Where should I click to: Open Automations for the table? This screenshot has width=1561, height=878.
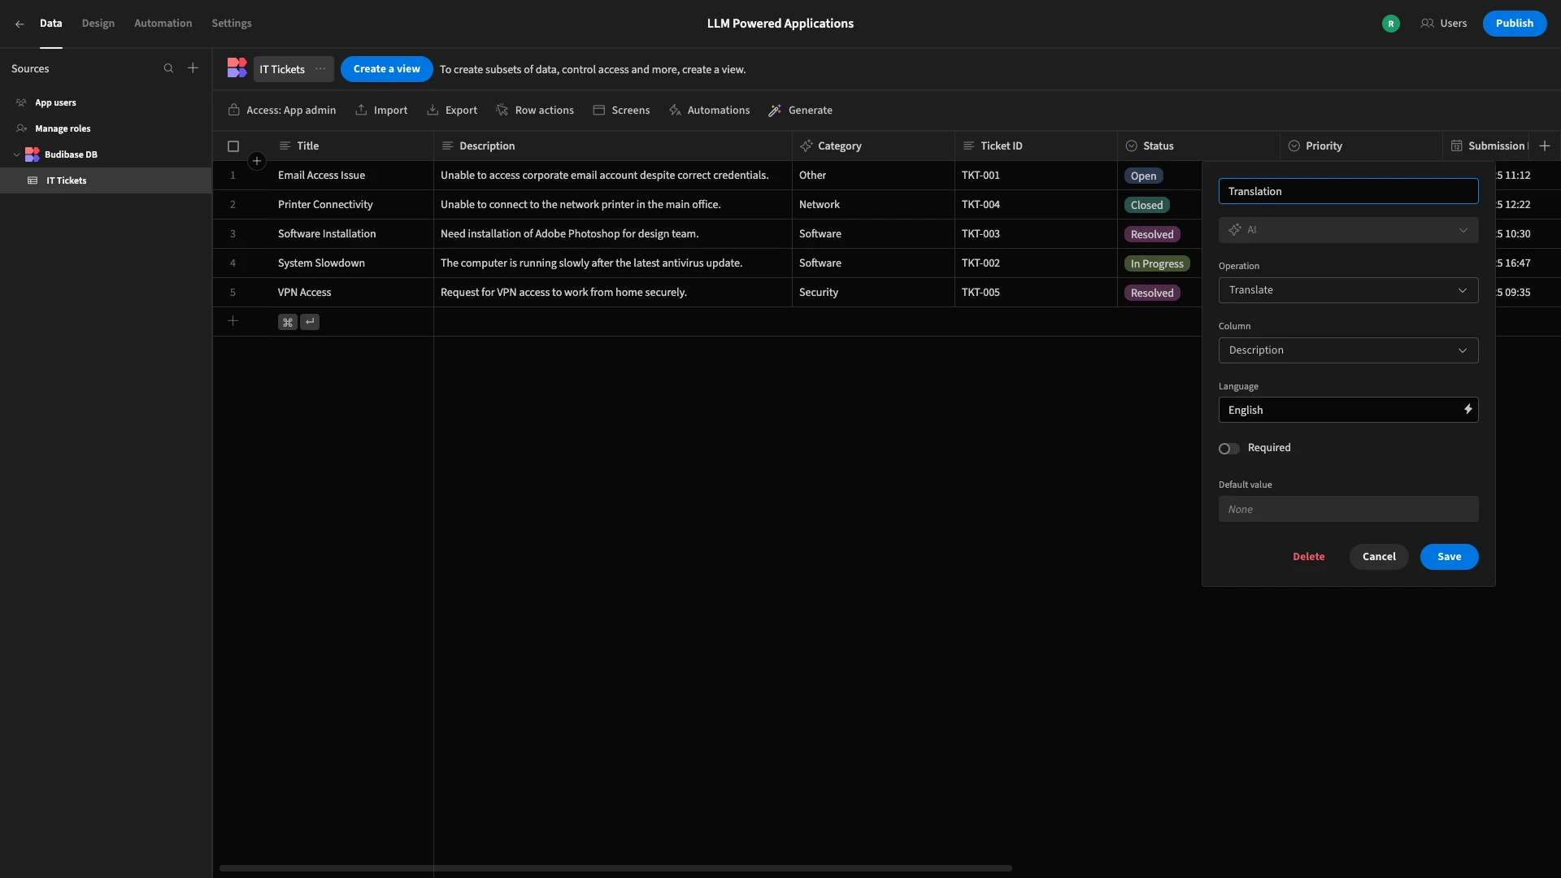[x=709, y=110]
